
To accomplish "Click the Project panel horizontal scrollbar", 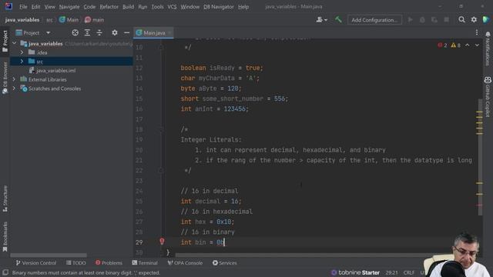I will coord(49,255).
